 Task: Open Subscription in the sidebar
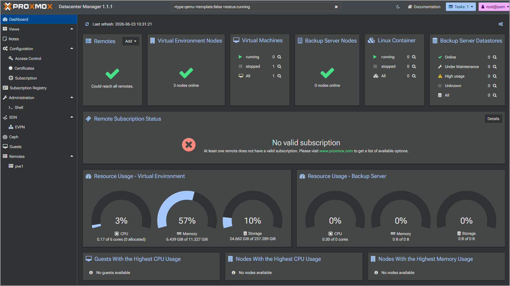click(x=39, y=78)
